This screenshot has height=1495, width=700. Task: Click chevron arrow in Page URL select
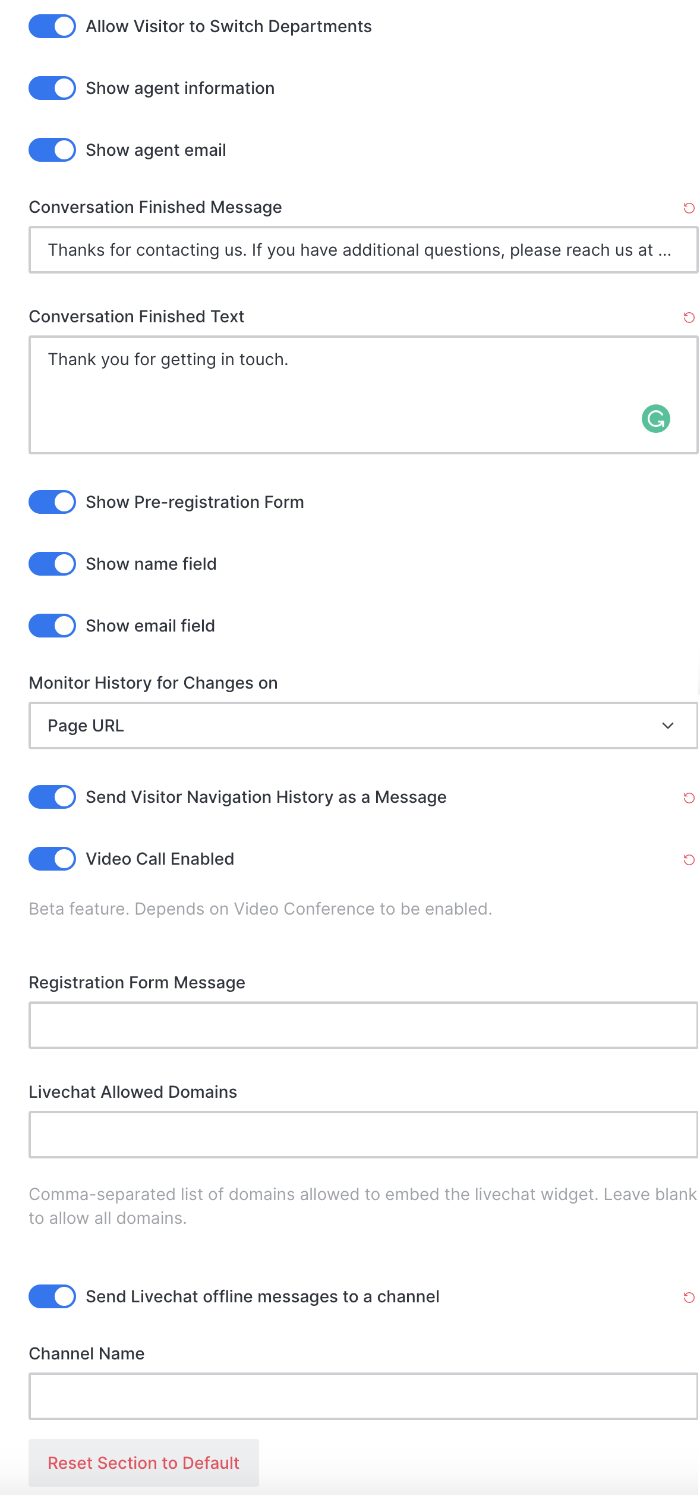click(667, 725)
